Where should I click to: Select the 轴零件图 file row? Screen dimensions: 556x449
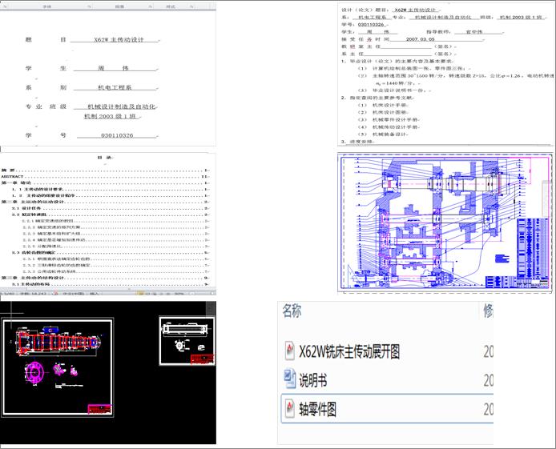(x=387, y=409)
